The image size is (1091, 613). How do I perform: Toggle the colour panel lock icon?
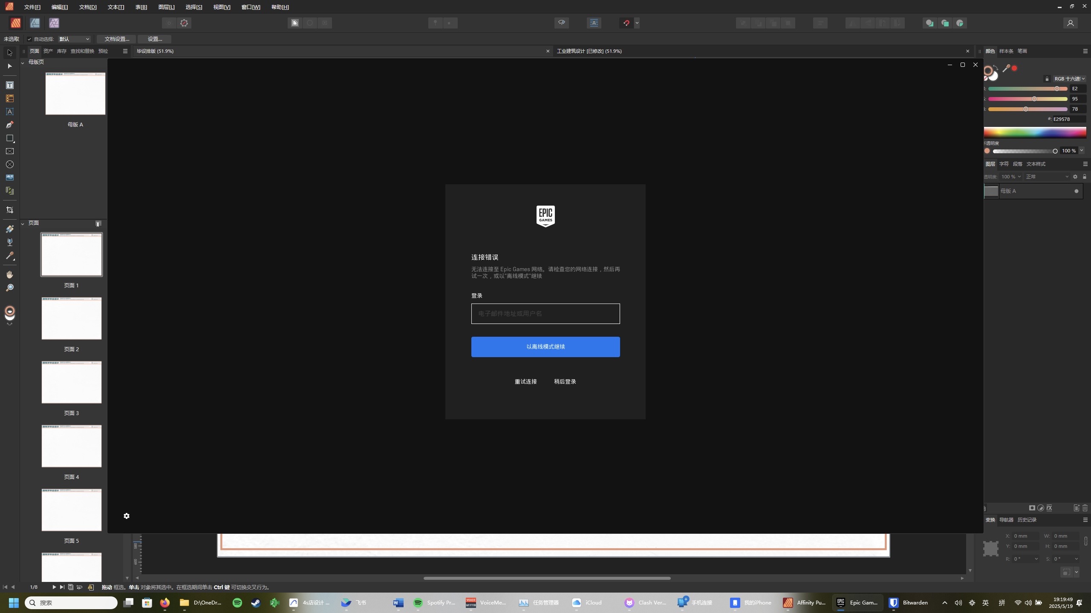point(1047,79)
